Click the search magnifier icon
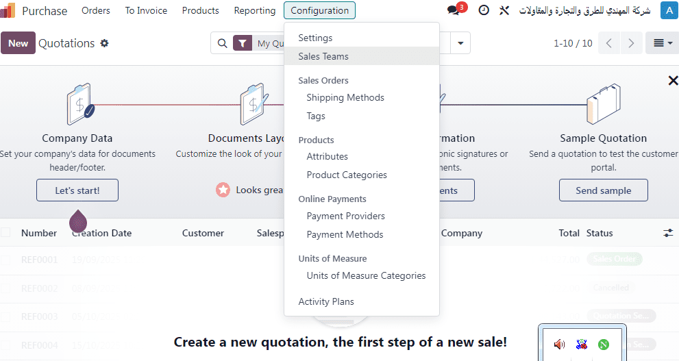Viewport: 679px width, 361px height. pos(222,43)
